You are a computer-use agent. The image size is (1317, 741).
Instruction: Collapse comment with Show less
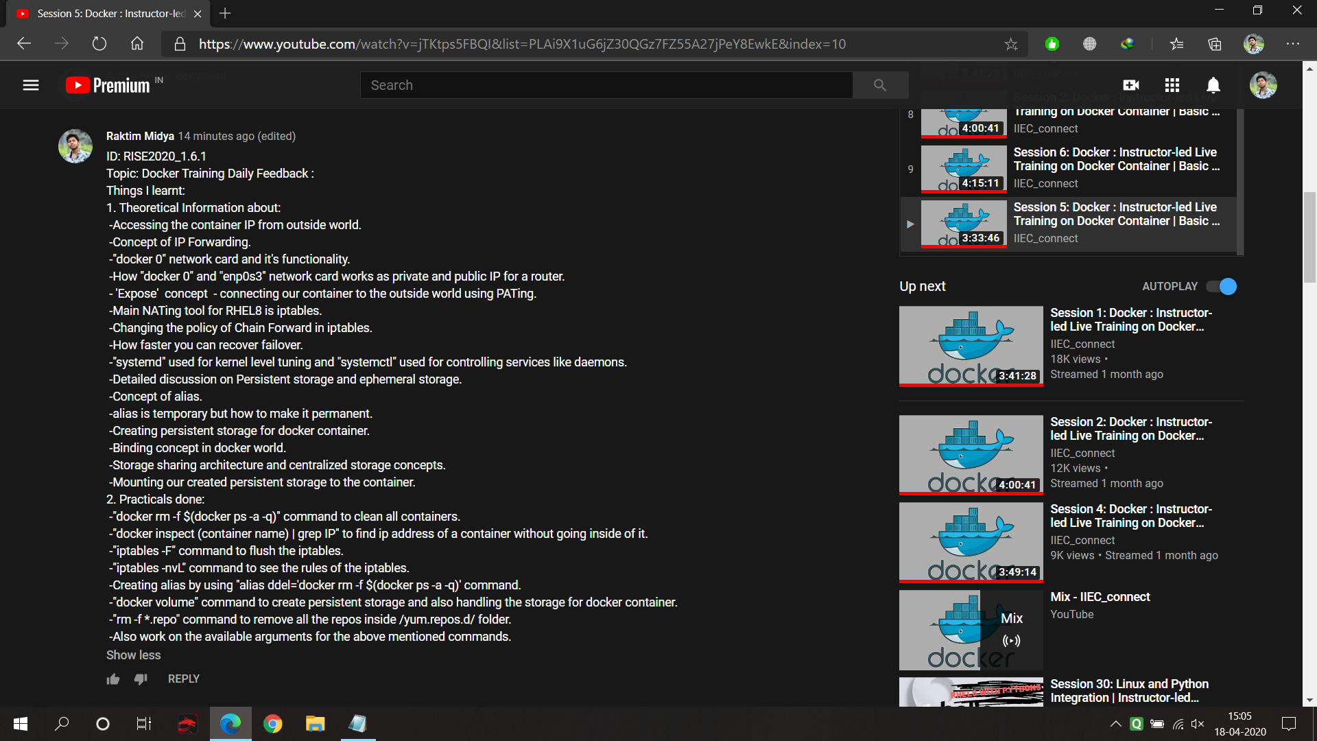coord(133,655)
